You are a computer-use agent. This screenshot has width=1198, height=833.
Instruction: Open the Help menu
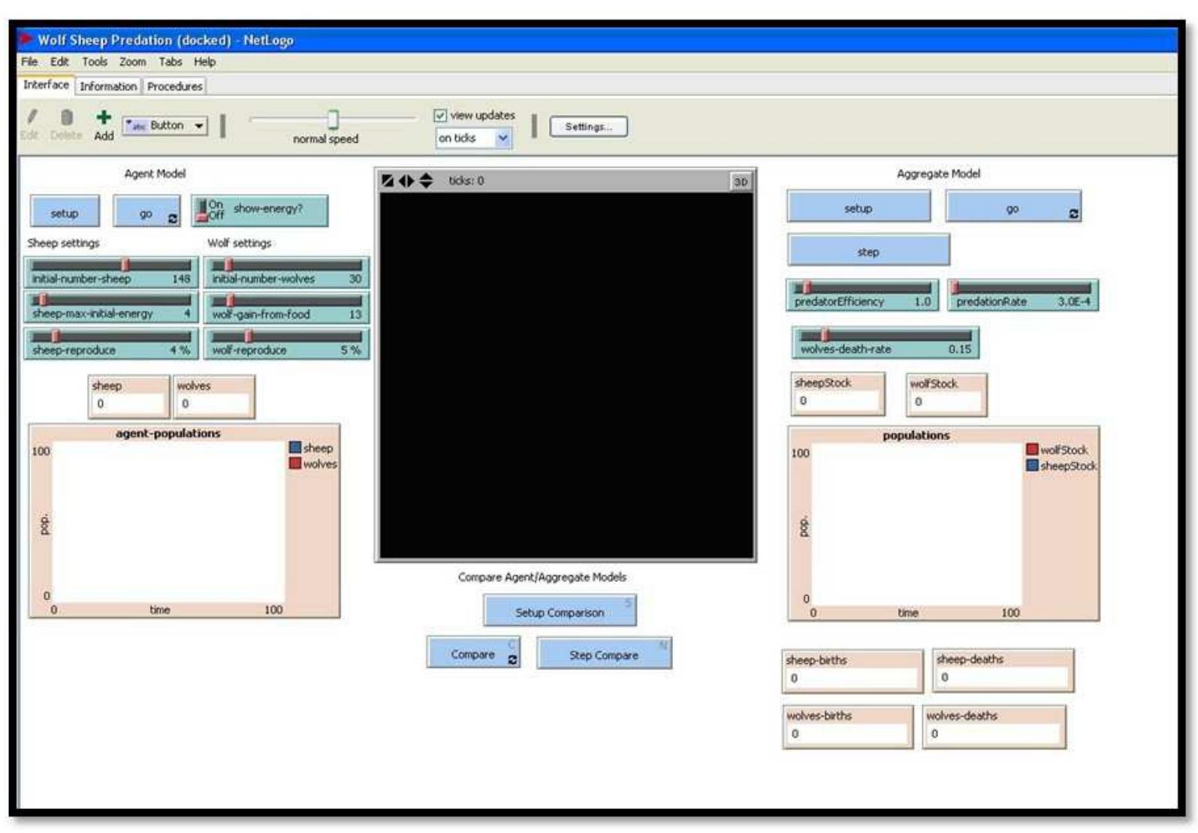204,62
